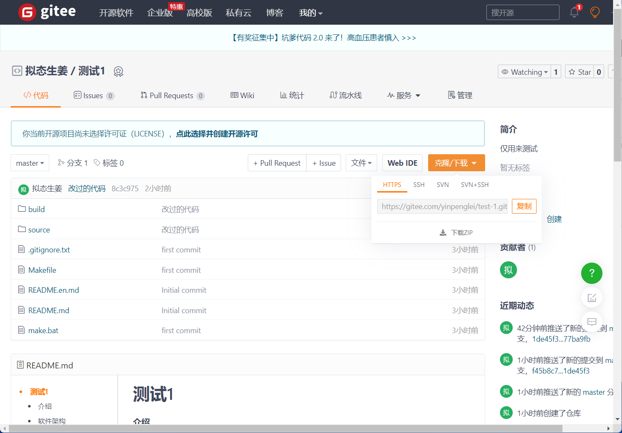Click the 复制 copy button
The height and width of the screenshot is (433, 622).
click(x=524, y=206)
